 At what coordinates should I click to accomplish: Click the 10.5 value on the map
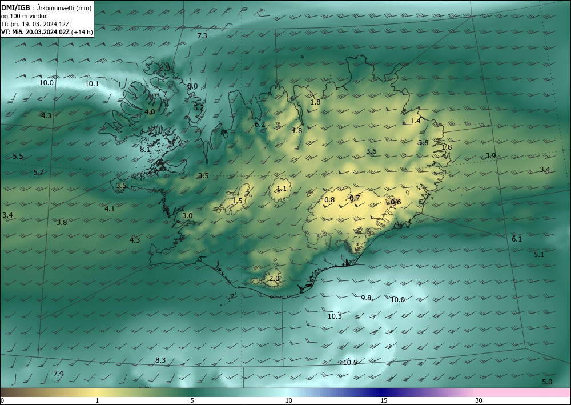click(x=350, y=363)
